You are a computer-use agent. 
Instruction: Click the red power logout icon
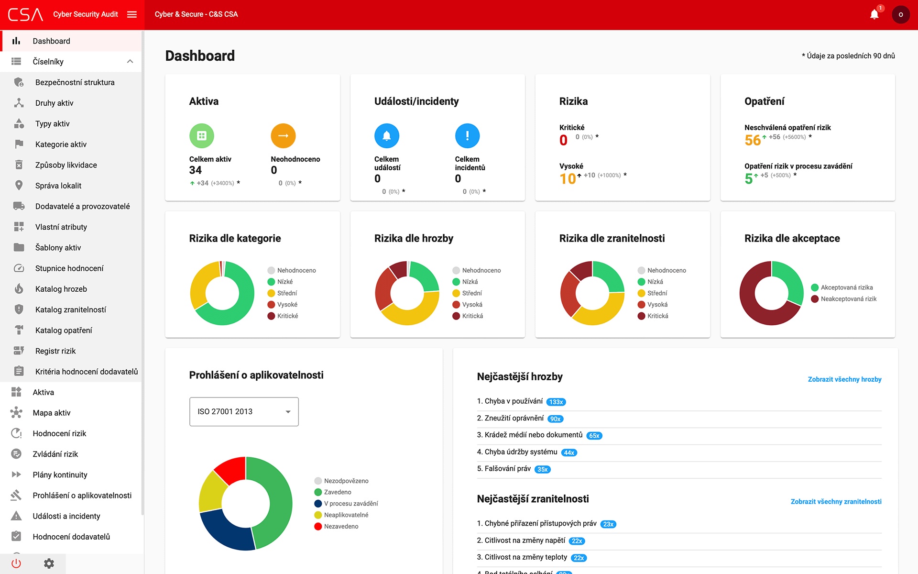coord(16,563)
